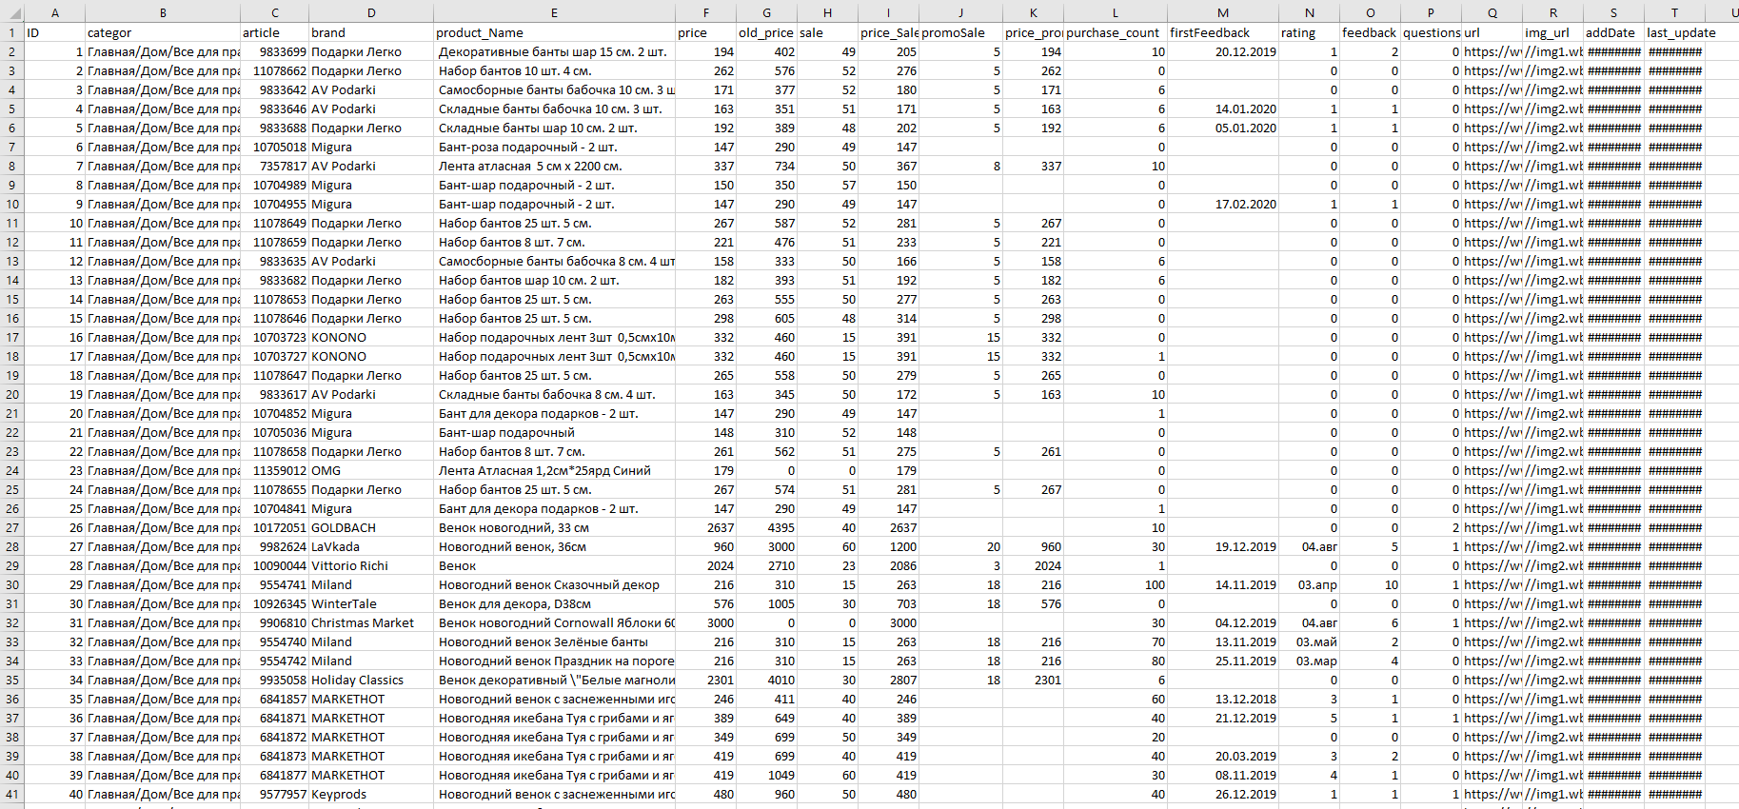The height and width of the screenshot is (809, 1739).
Task: Select brand cell 'LaVkada'
Action: click(x=371, y=546)
